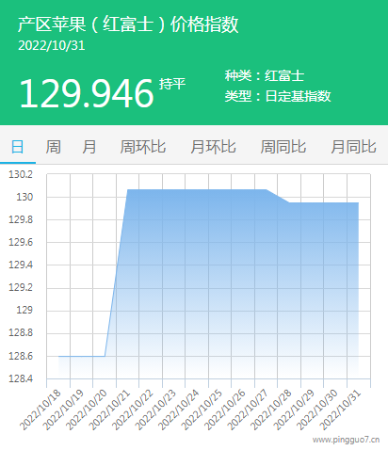Open the 周环比 tab
This screenshot has width=388, height=450.
coord(143,147)
